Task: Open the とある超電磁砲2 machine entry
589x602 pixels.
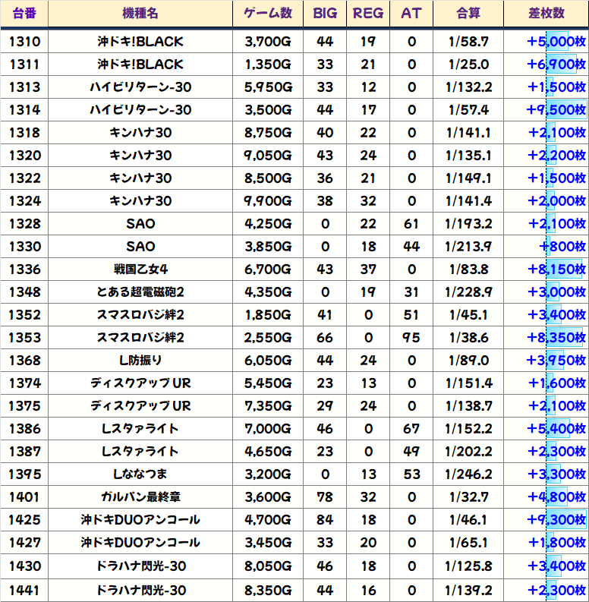Action: [140, 292]
